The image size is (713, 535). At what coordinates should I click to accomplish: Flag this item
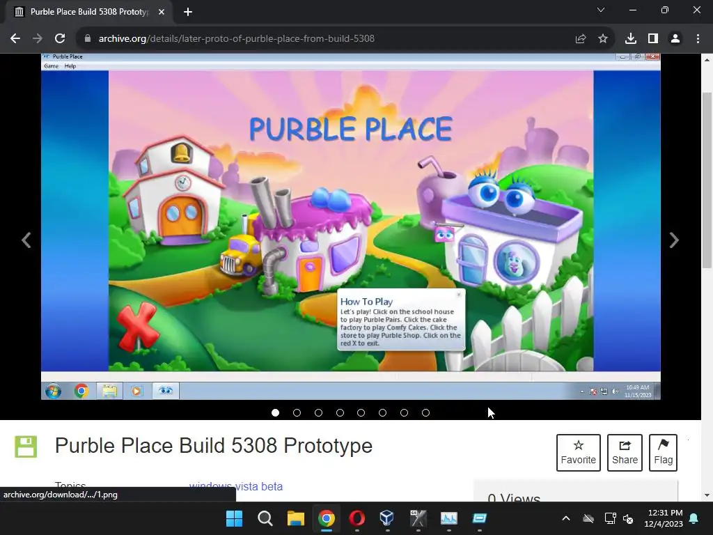point(663,452)
